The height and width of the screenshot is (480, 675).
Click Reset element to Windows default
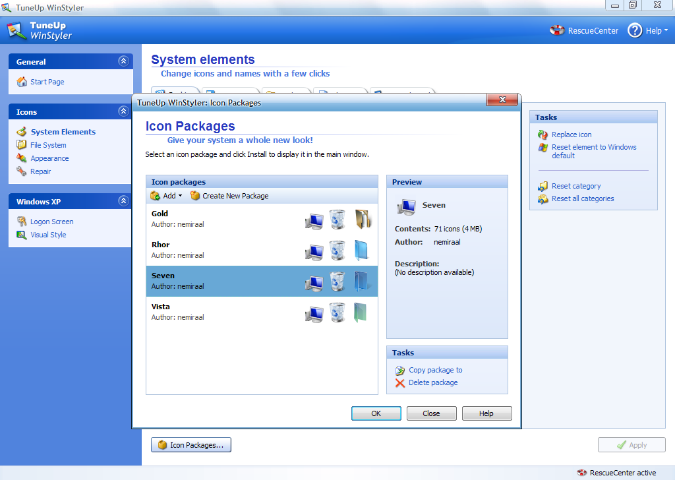click(x=594, y=151)
